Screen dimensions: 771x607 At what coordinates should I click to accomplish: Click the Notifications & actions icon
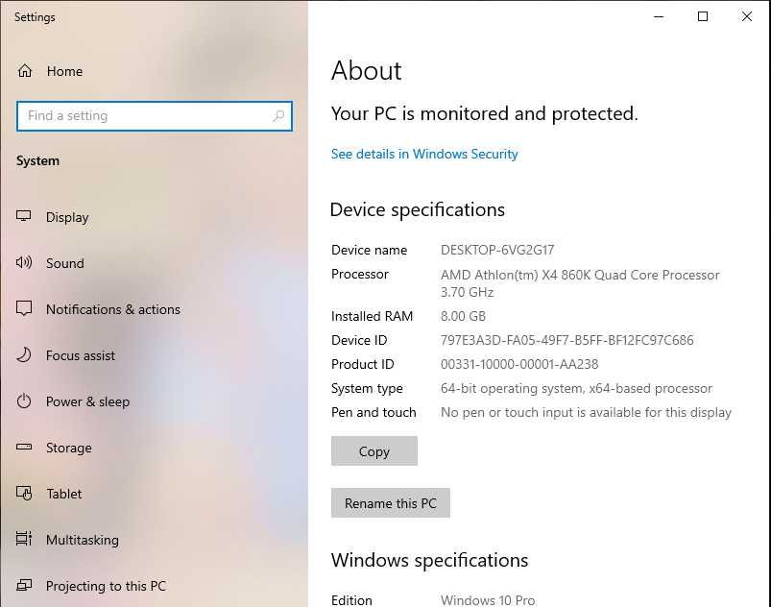[25, 309]
